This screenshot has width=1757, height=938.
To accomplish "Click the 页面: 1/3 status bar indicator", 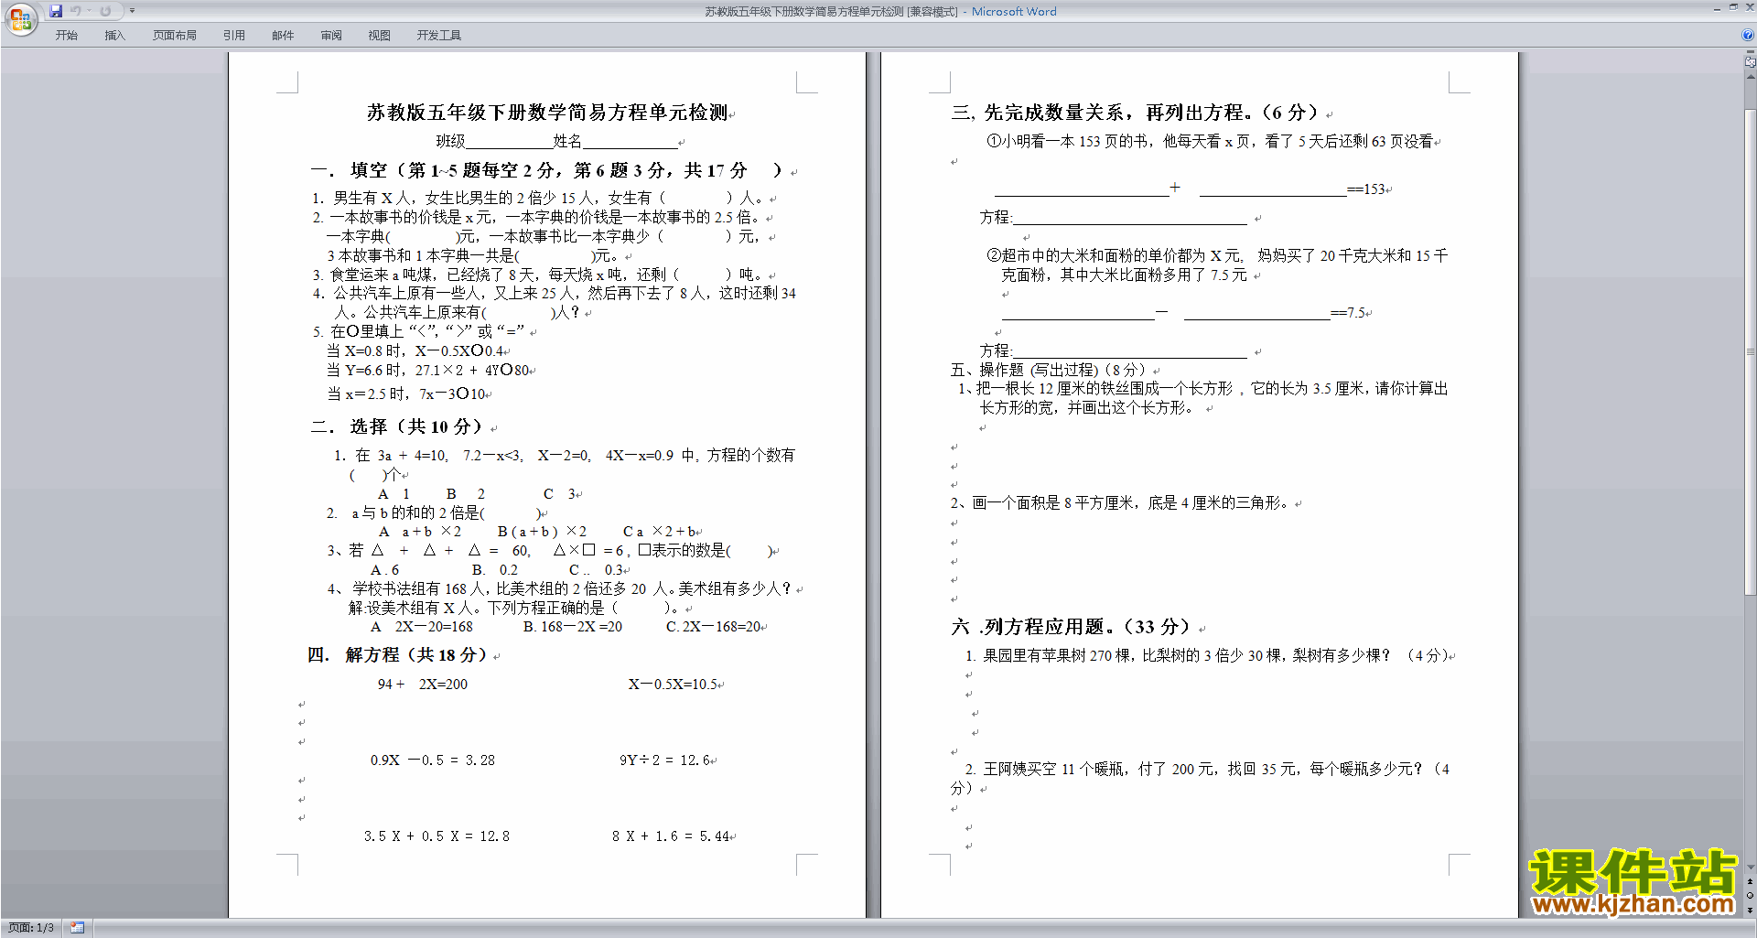I will click(x=31, y=928).
